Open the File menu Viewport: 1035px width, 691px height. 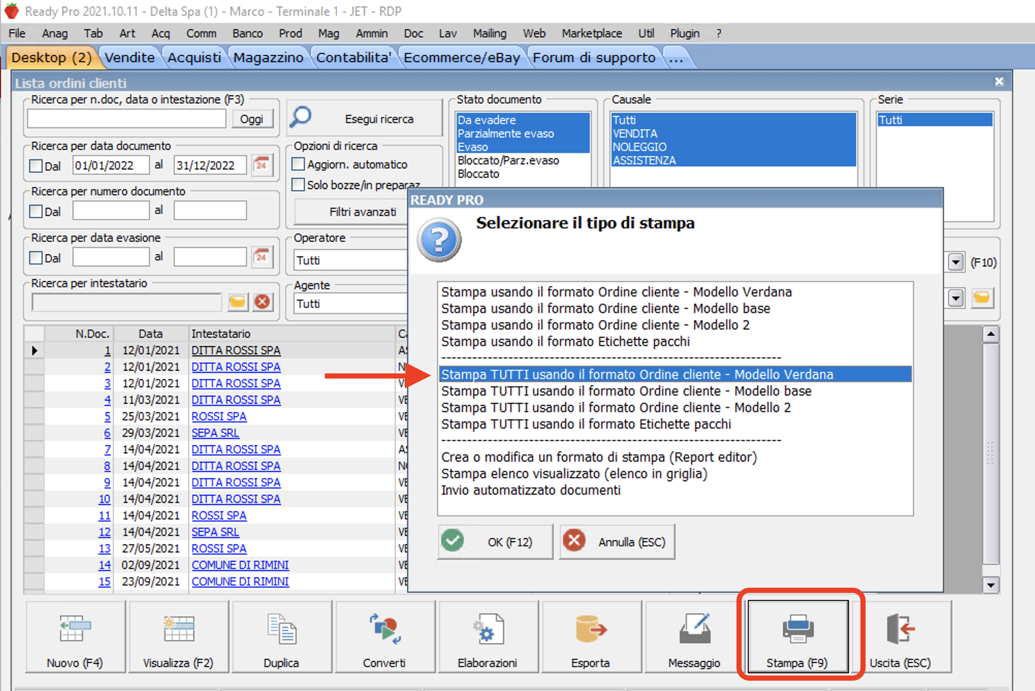[x=17, y=34]
